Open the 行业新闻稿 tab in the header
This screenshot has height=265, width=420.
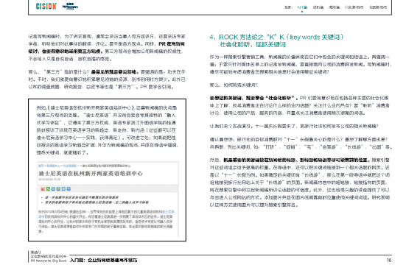[x=354, y=7]
